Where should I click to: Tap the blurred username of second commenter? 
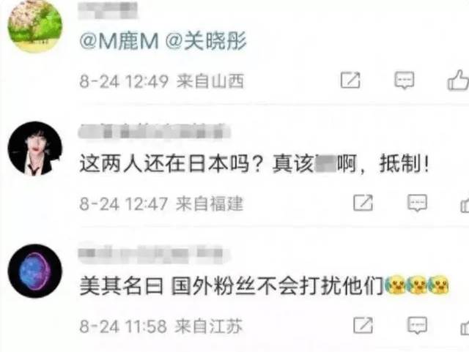coord(155,131)
